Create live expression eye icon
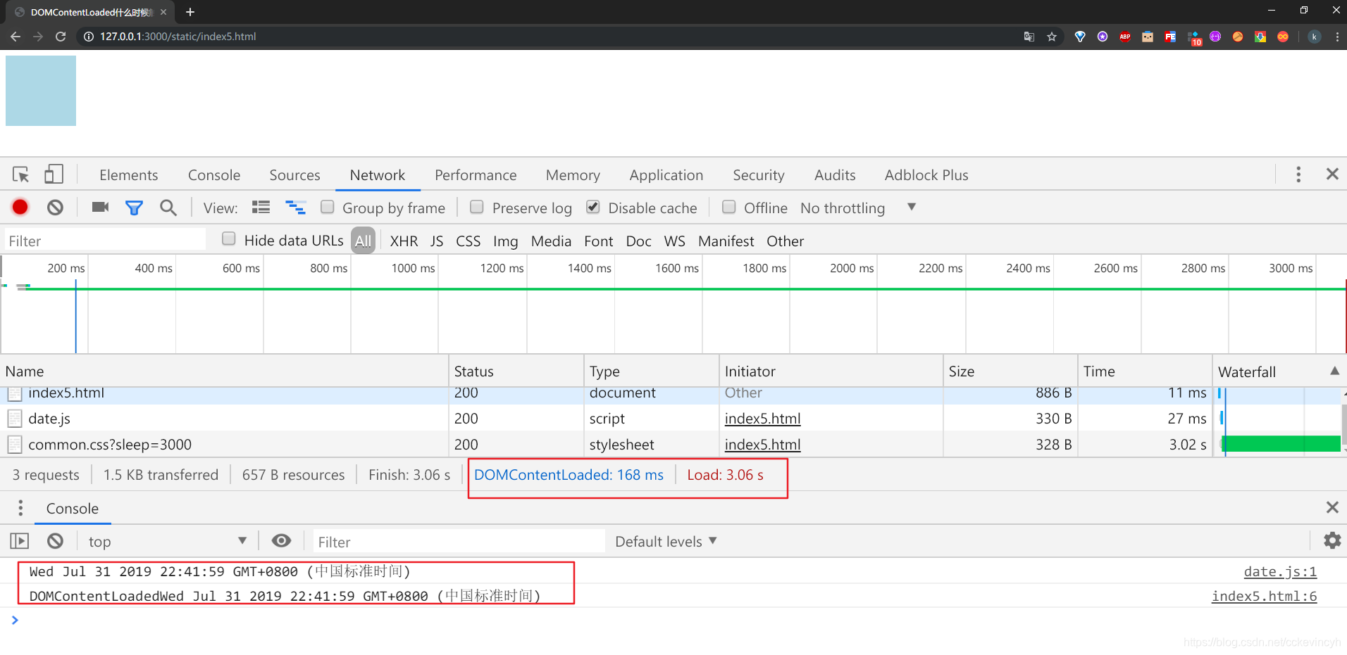Image resolution: width=1347 pixels, height=655 pixels. [281, 540]
